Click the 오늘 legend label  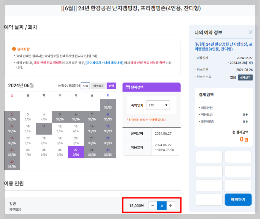tap(85, 86)
